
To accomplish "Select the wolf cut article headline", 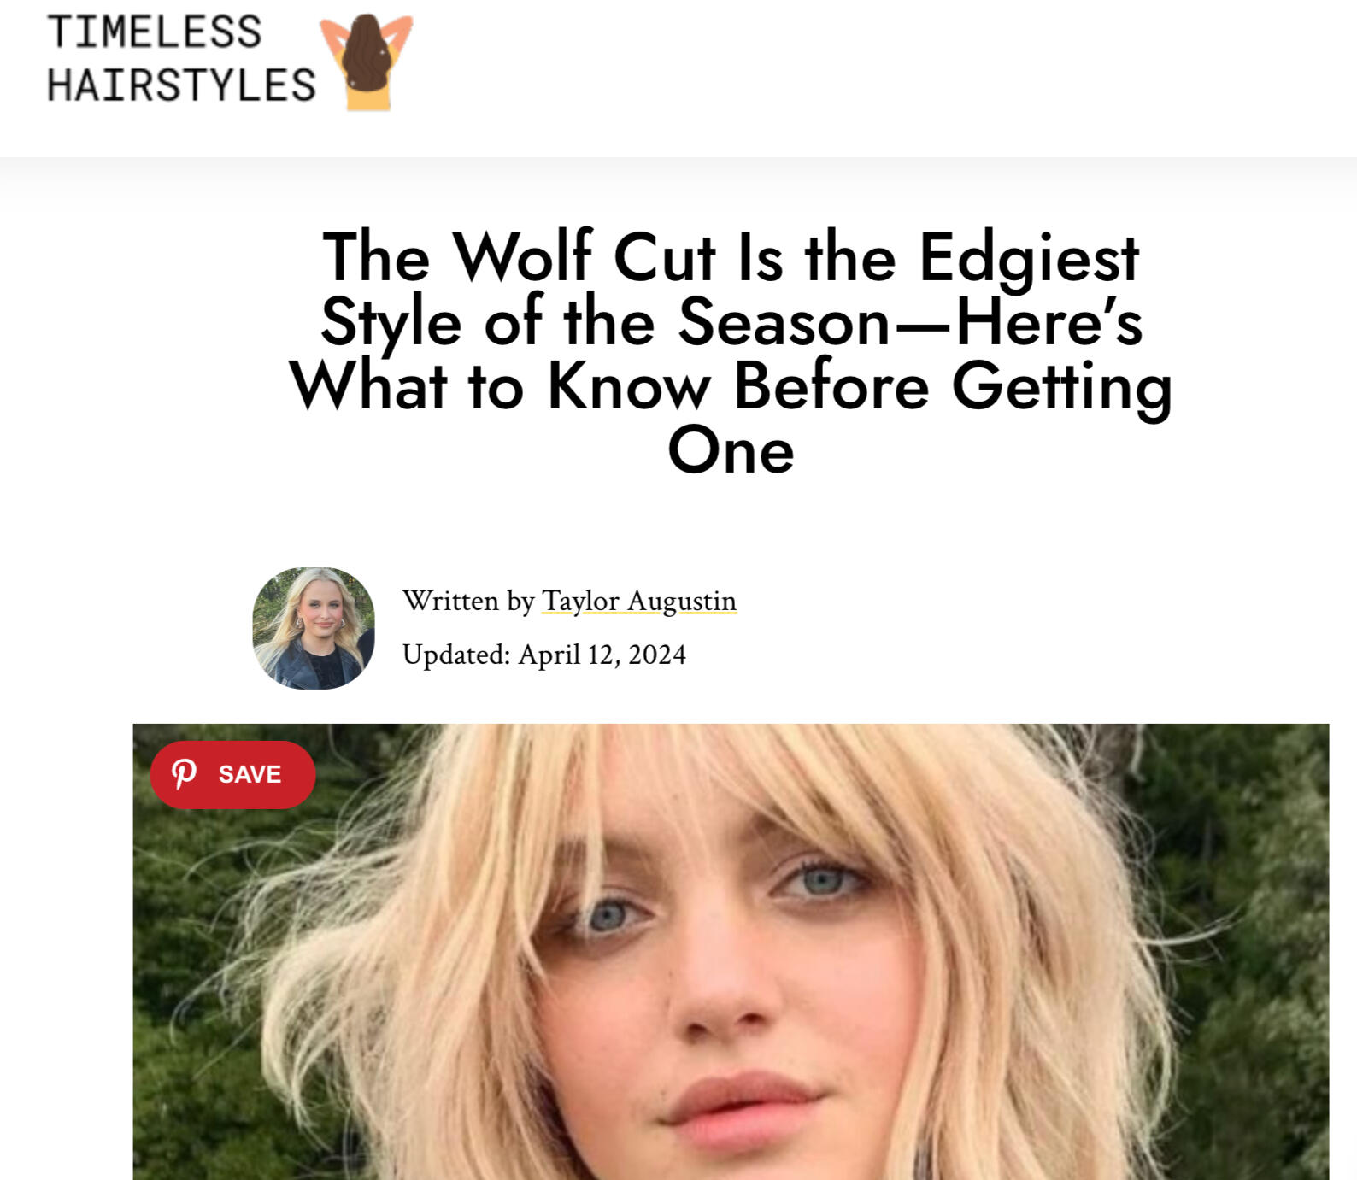I will 731,352.
